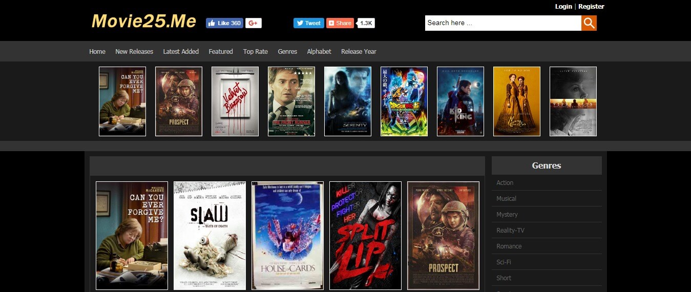The width and height of the screenshot is (691, 292).
Task: Open the Alphabet menu item
Action: tap(319, 52)
